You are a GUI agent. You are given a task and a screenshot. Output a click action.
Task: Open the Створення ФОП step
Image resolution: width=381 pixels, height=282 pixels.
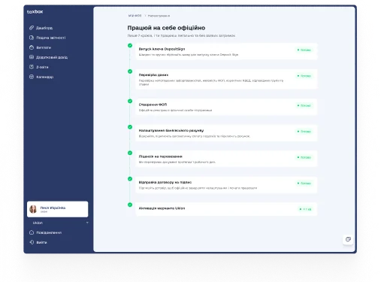point(226,107)
